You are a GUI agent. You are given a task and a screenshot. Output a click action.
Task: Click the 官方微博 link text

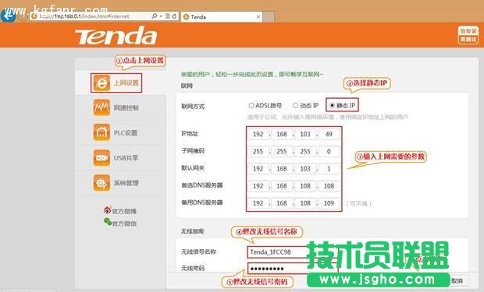pyautogui.click(x=124, y=211)
